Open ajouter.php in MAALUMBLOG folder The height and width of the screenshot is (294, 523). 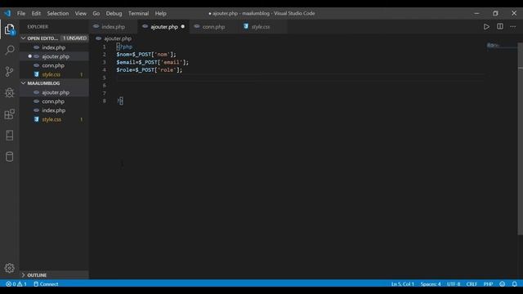[x=55, y=92]
